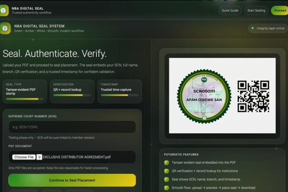Click the green Proceed button
The image size is (288, 192).
[x=281, y=10]
